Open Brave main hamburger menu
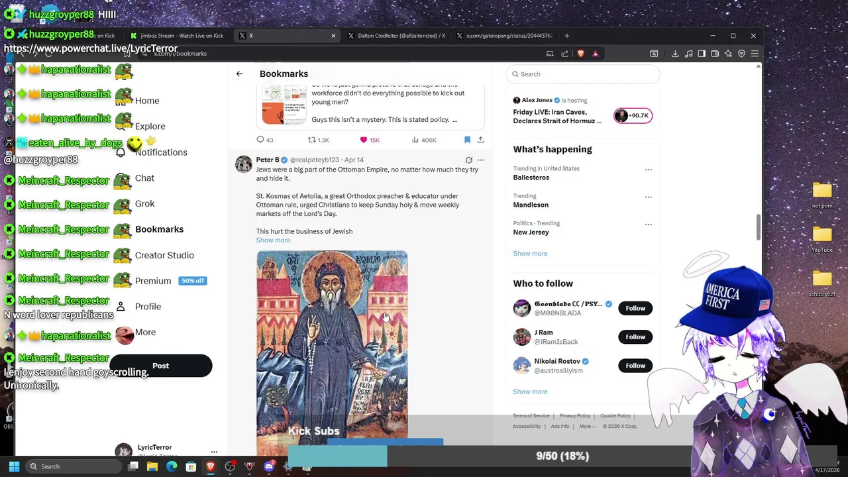 755,54
